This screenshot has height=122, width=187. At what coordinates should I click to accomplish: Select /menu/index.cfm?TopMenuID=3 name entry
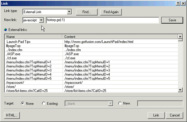click(34, 70)
